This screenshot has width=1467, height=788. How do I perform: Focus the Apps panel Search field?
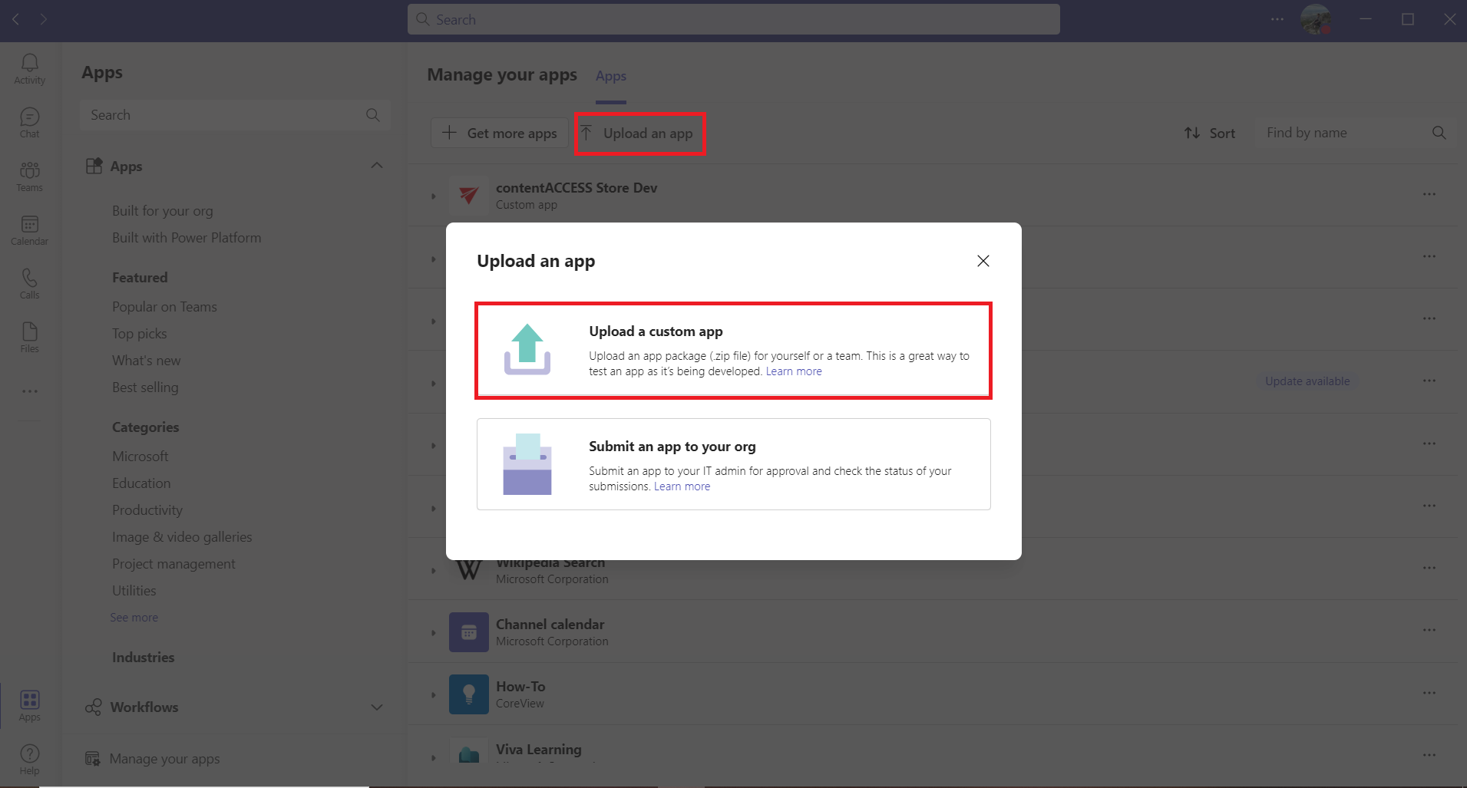click(x=235, y=115)
